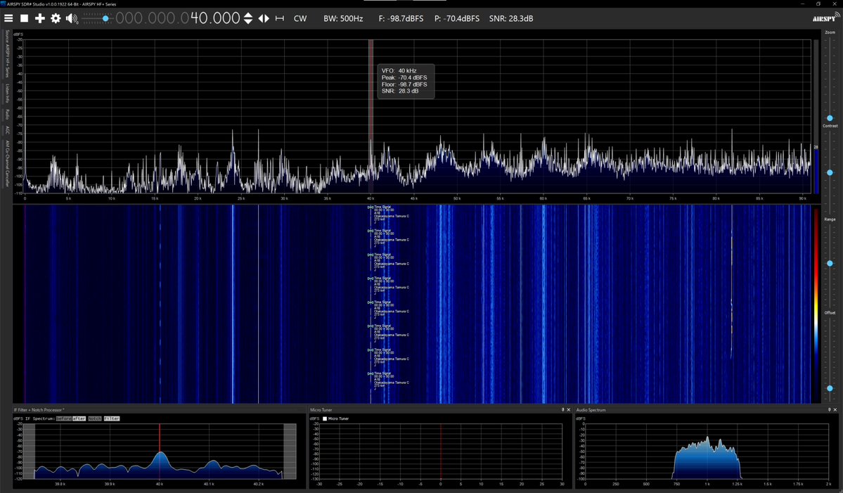The height and width of the screenshot is (493, 843).
Task: Restore the SDR# window size
Action: click(818, 4)
